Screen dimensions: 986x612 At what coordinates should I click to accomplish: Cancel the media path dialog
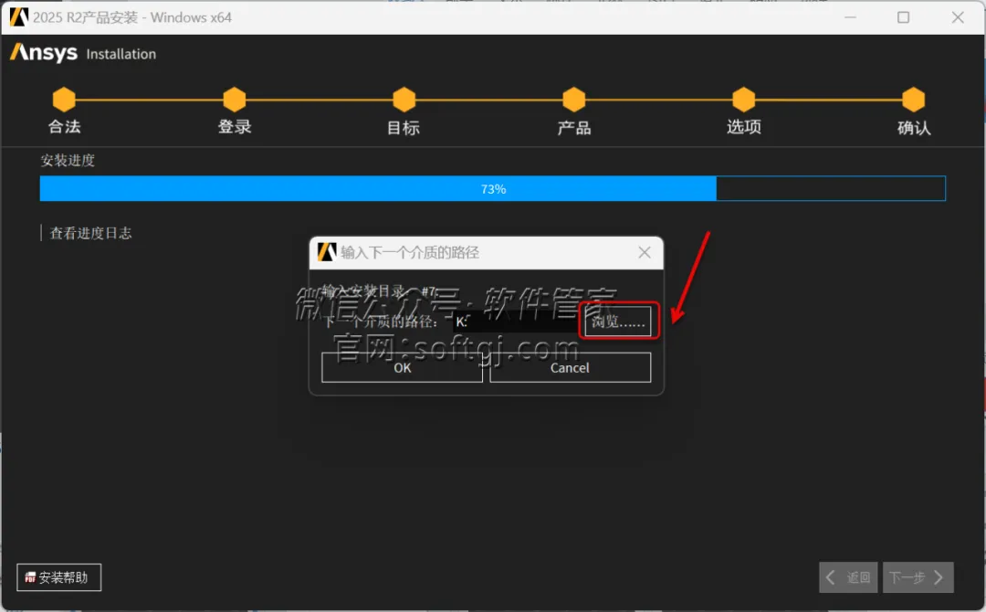pos(570,367)
